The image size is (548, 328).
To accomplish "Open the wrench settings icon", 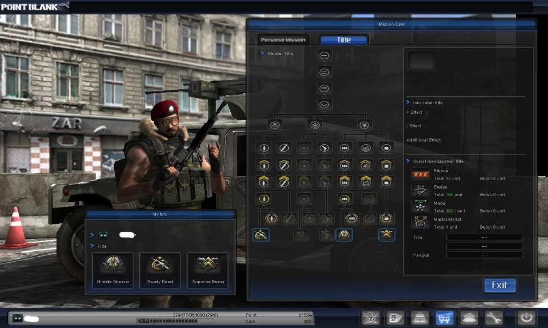I will tap(493, 317).
